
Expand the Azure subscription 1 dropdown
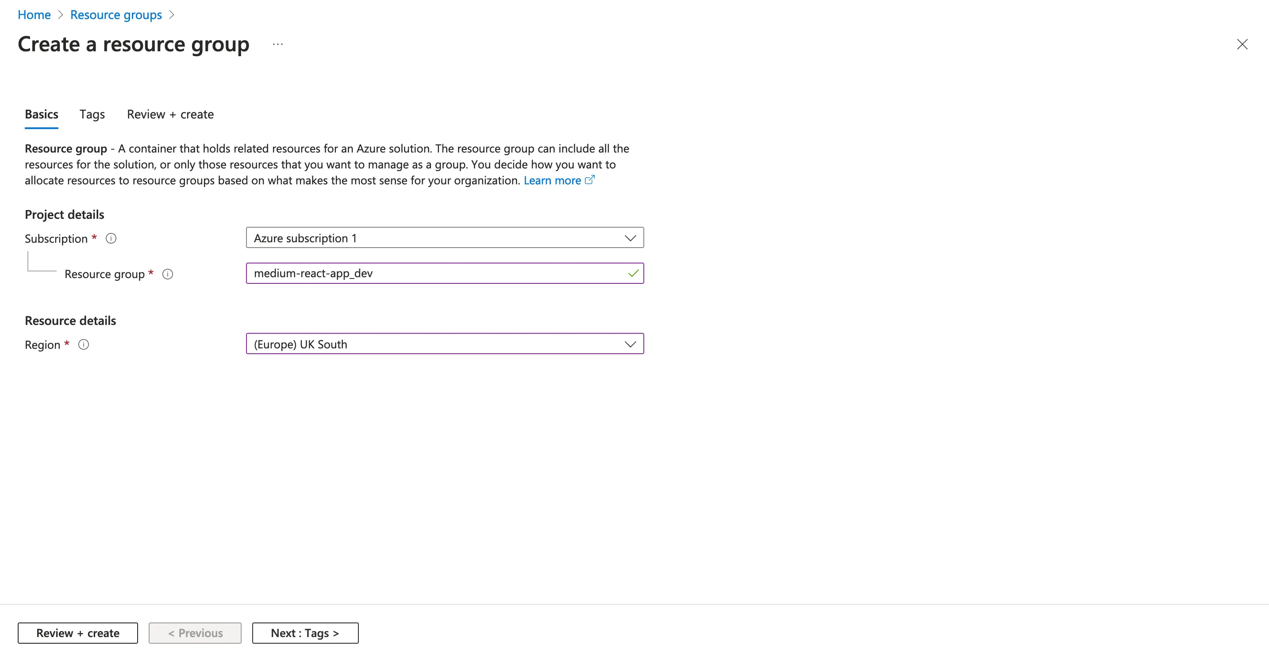[x=434, y=238]
